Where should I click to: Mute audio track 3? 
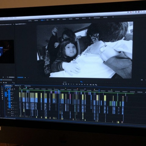14,109
